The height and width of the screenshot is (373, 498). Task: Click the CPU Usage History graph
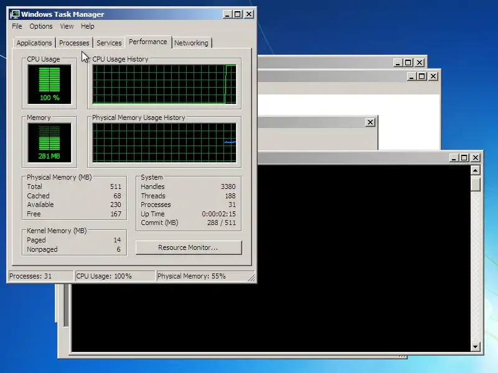click(x=164, y=85)
